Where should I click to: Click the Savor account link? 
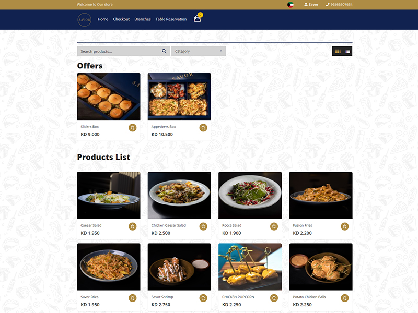(x=311, y=5)
